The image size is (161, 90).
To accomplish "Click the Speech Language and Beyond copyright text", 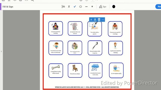I will [x=87, y=87].
